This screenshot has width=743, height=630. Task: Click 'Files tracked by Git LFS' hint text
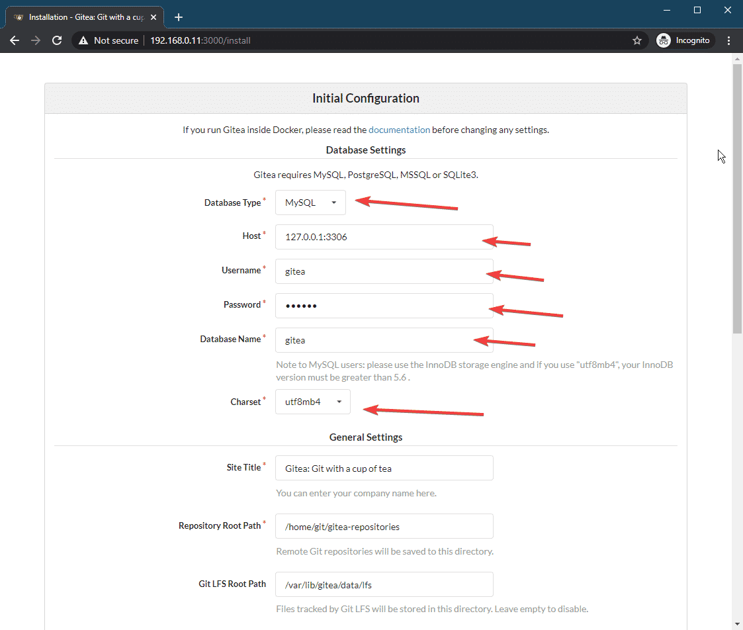coord(432,609)
